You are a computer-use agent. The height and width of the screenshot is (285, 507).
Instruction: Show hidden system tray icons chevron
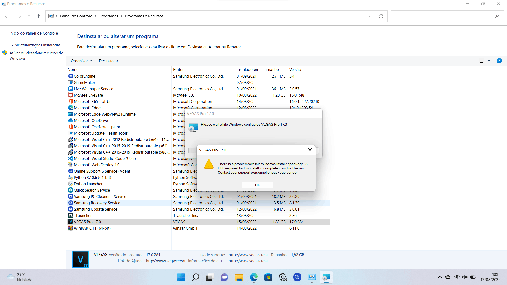tap(440, 277)
